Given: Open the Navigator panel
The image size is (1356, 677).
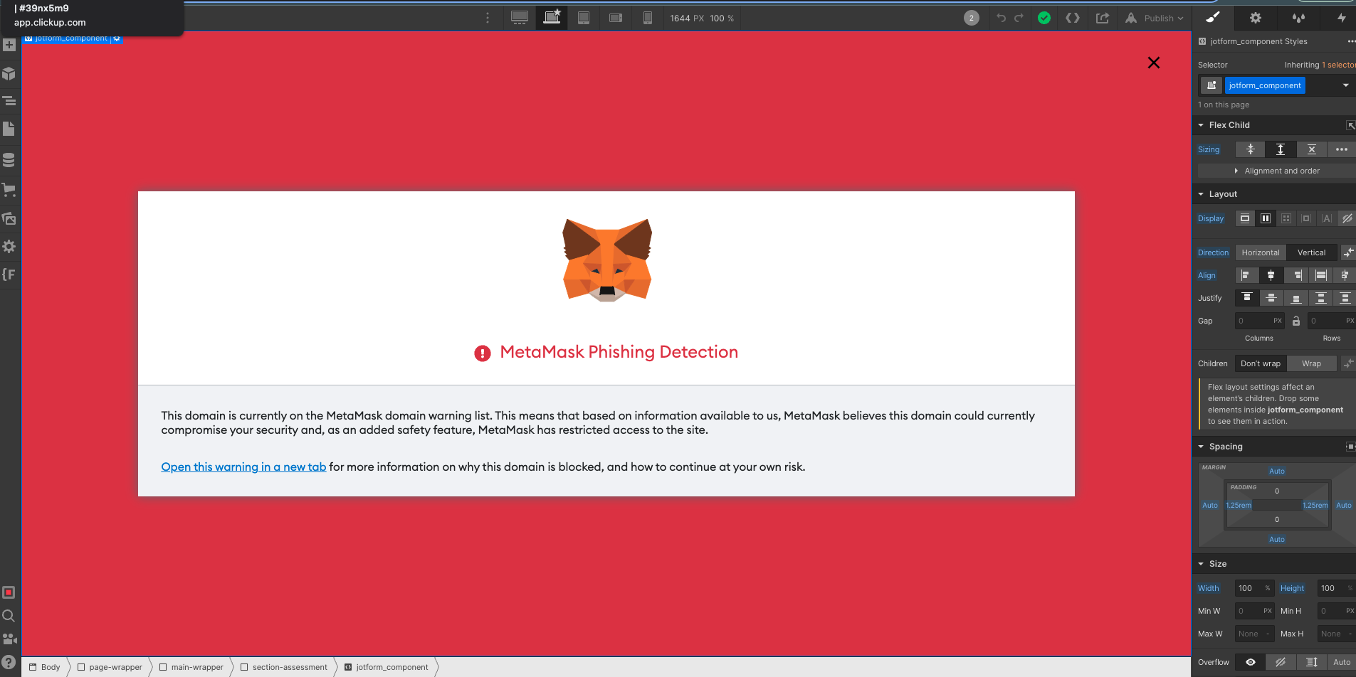Looking at the screenshot, I should click(9, 101).
